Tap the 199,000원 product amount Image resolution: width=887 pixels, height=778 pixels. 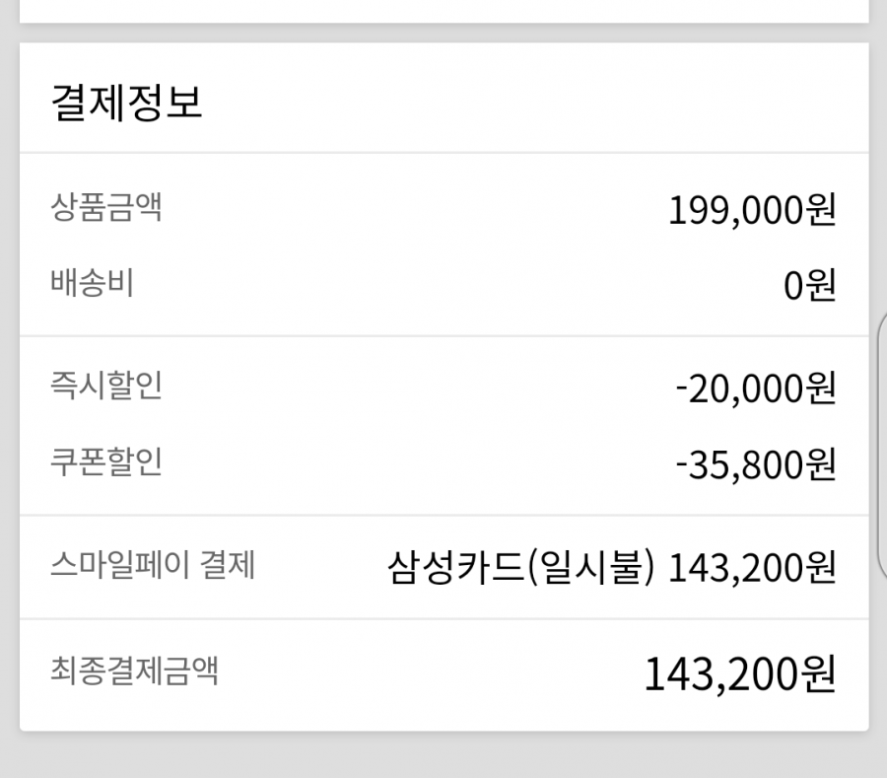point(752,210)
